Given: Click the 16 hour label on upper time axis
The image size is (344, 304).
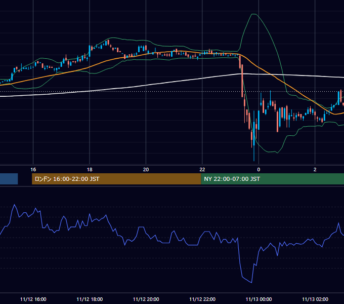Looking at the screenshot, I should 33,170.
